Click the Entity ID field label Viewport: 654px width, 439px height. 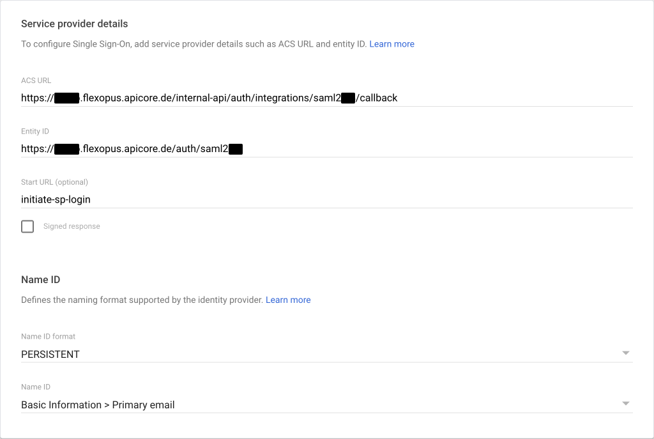pos(35,131)
